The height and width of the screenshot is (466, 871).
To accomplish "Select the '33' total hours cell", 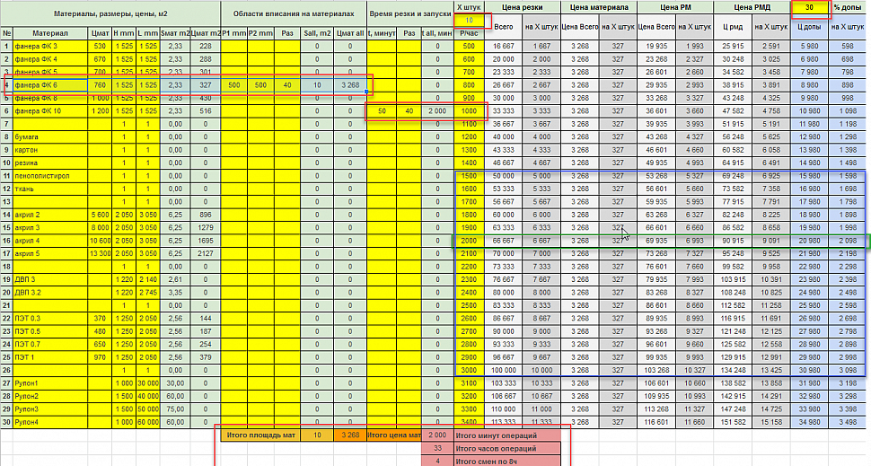I will pyautogui.click(x=437, y=448).
